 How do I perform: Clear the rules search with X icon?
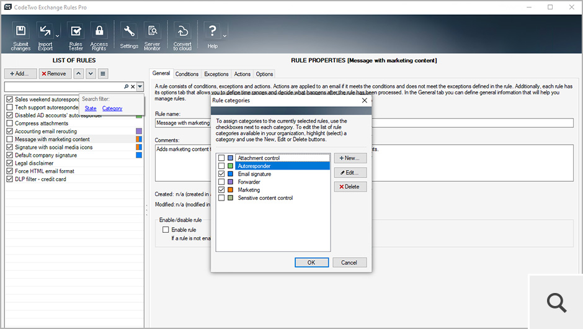click(x=133, y=86)
